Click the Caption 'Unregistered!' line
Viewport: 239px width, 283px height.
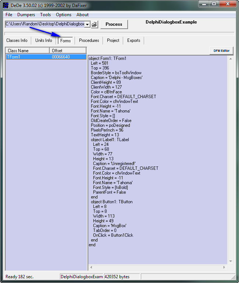point(114,164)
